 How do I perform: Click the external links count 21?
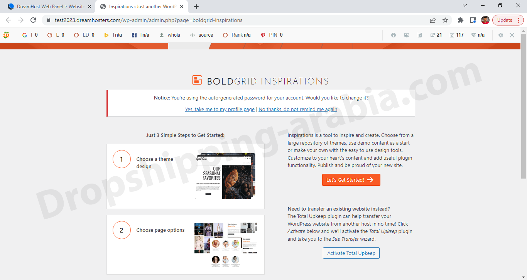(436, 35)
